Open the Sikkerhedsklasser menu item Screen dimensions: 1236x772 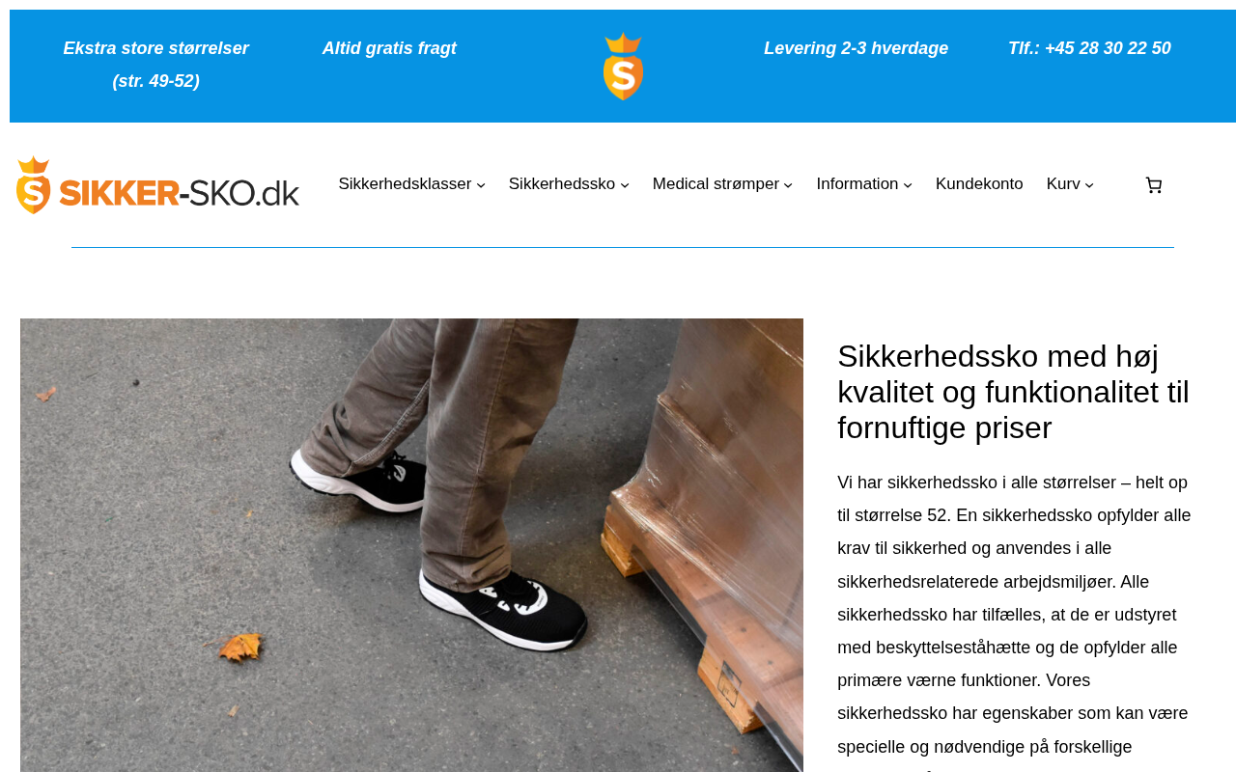tap(405, 184)
